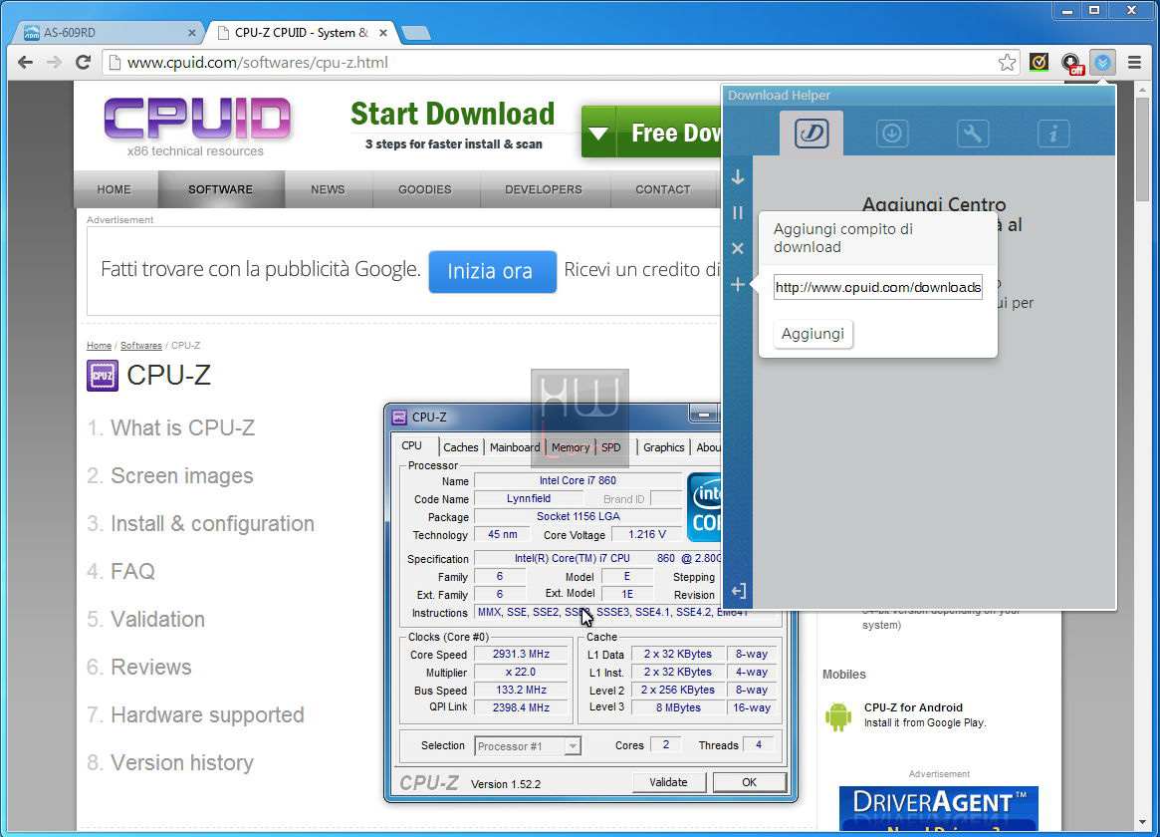Screen dimensions: 1160x837
Task: Reload the CPUID page
Action: point(83,62)
